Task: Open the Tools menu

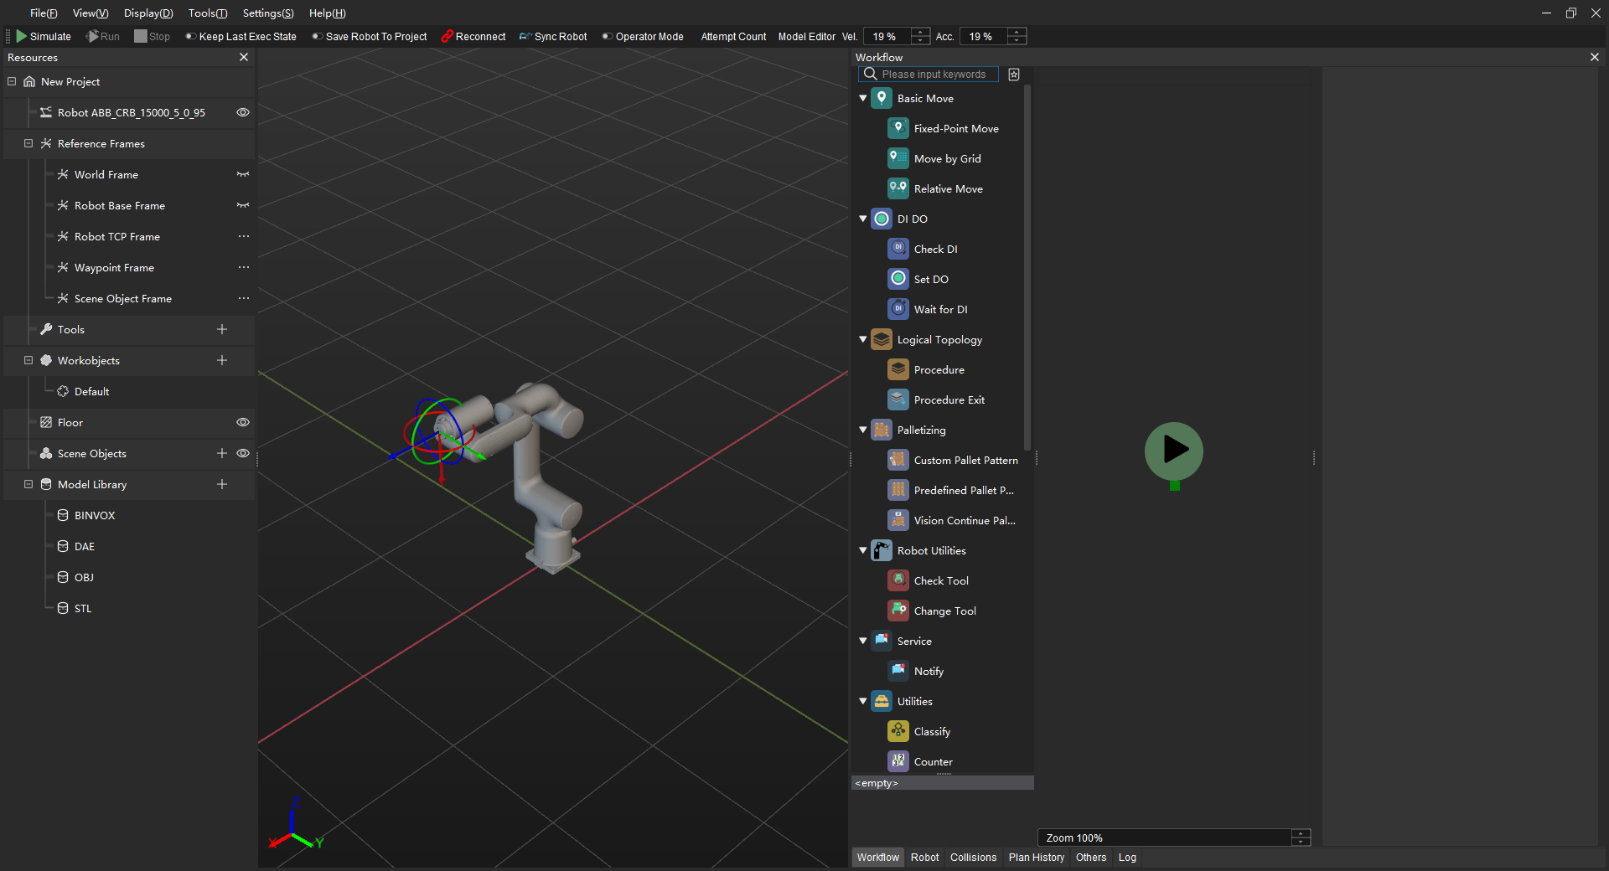Action: (207, 13)
